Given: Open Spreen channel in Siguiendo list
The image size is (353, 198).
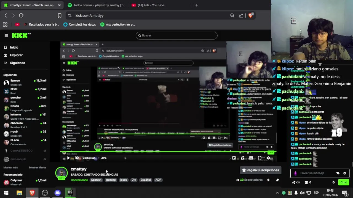Looking at the screenshot, I should 25,82.
